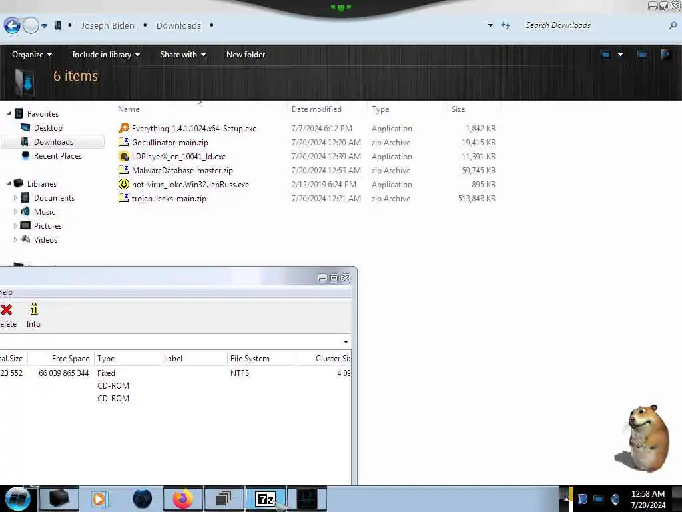Select the Fixed NTFS drive row in 7-Zip
The height and width of the screenshot is (512, 682).
[175, 373]
